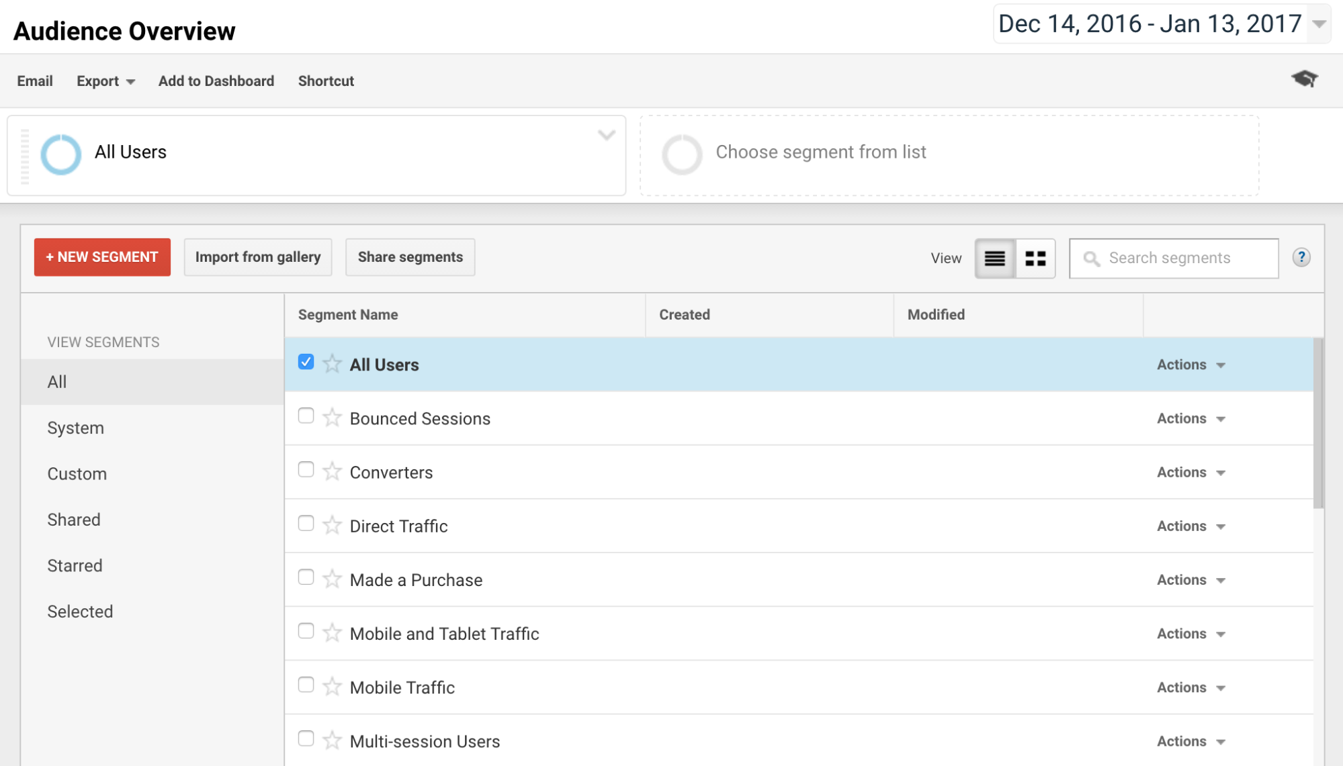1343x766 pixels.
Task: Switch to list view icon
Action: click(994, 258)
